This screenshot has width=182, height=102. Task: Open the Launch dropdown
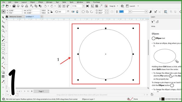coord(138,6)
